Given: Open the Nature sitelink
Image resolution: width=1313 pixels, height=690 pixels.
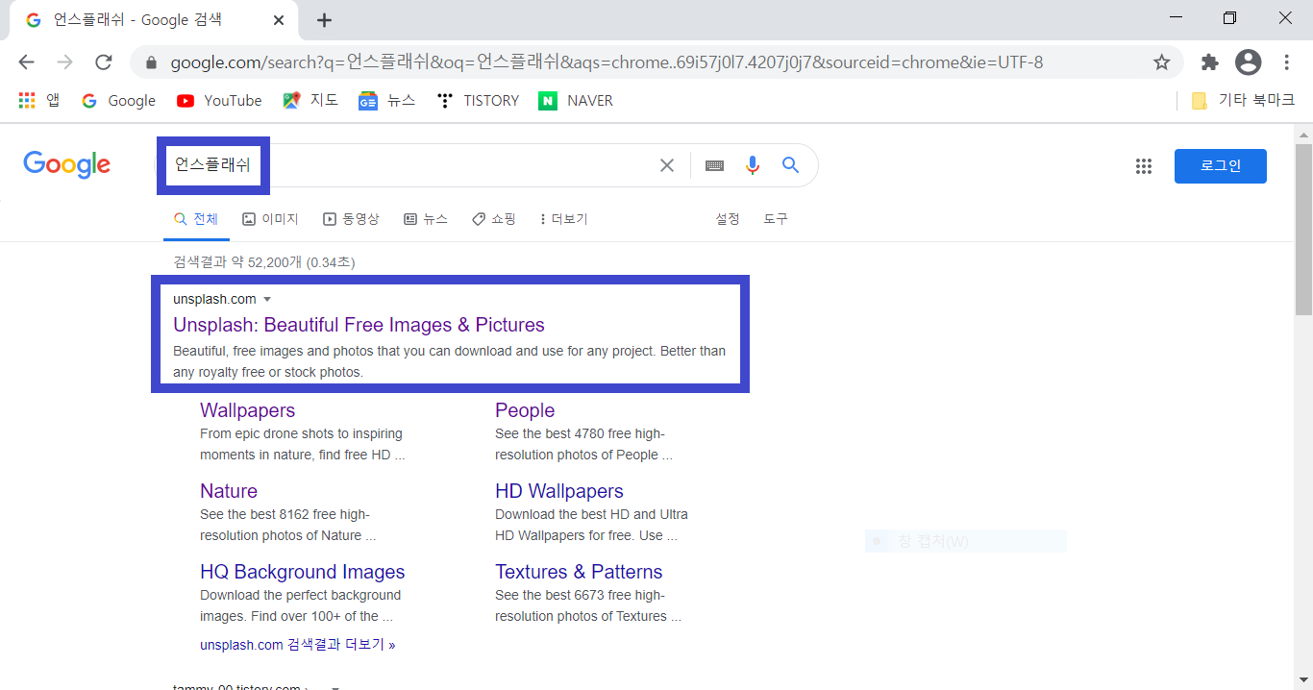Looking at the screenshot, I should tap(229, 491).
